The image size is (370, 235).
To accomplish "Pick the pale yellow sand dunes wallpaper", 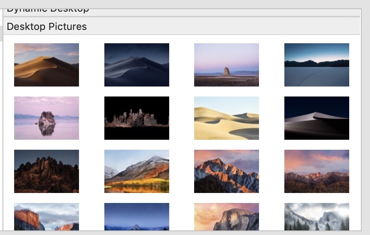I will click(227, 118).
